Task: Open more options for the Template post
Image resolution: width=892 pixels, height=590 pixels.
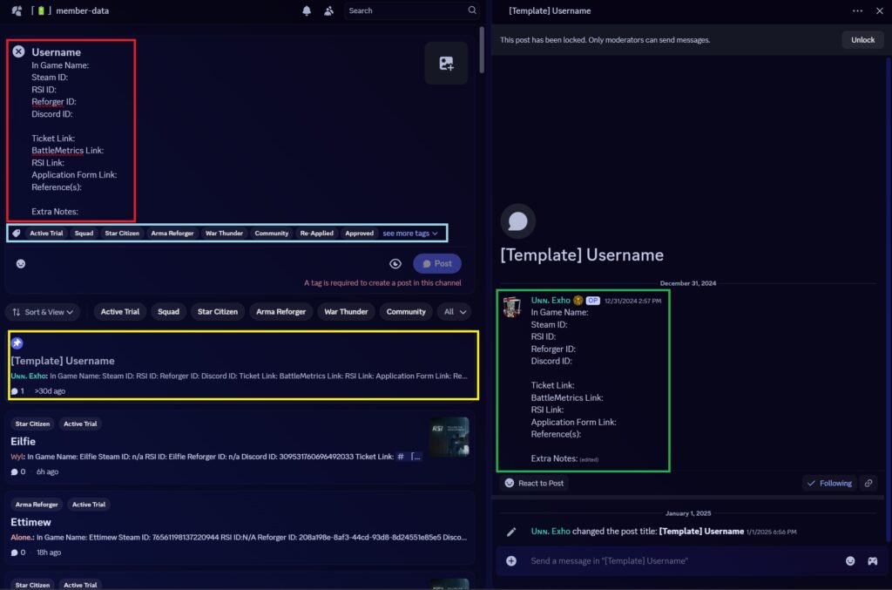Action: [857, 10]
